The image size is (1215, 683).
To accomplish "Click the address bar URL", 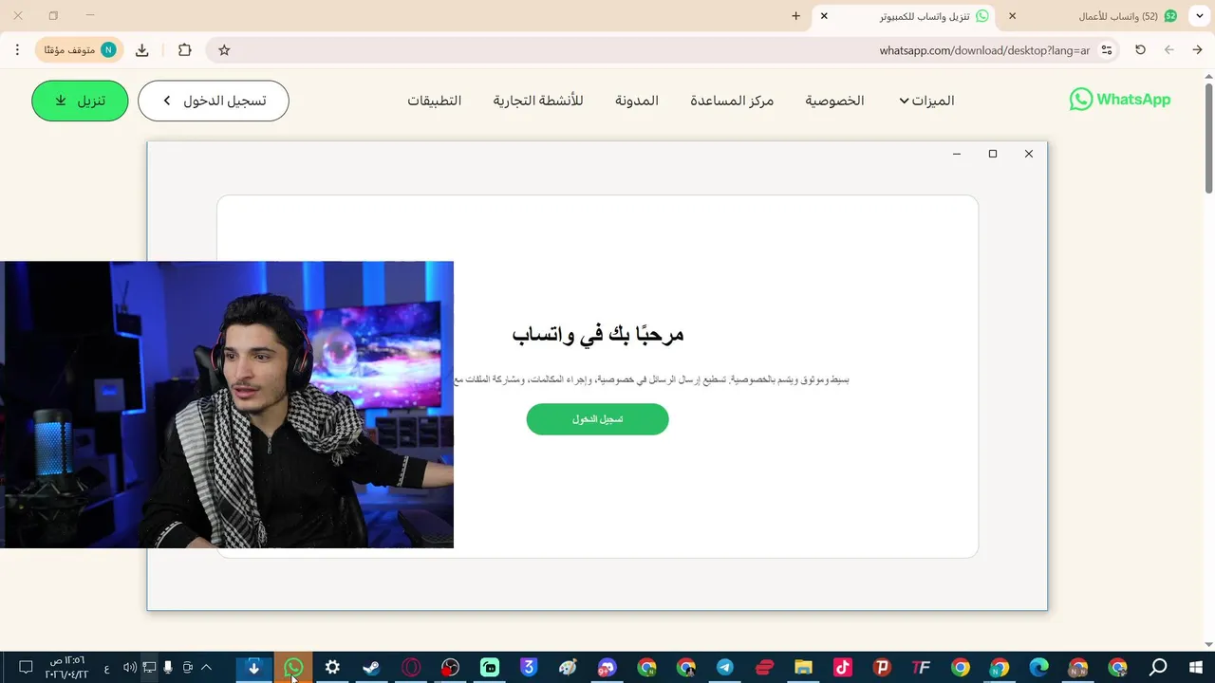I will (984, 50).
